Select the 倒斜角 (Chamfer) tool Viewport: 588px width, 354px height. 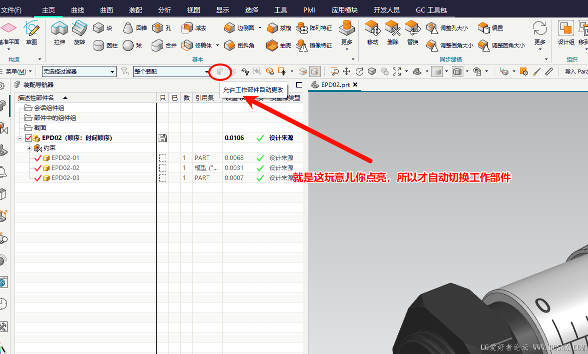pos(239,45)
